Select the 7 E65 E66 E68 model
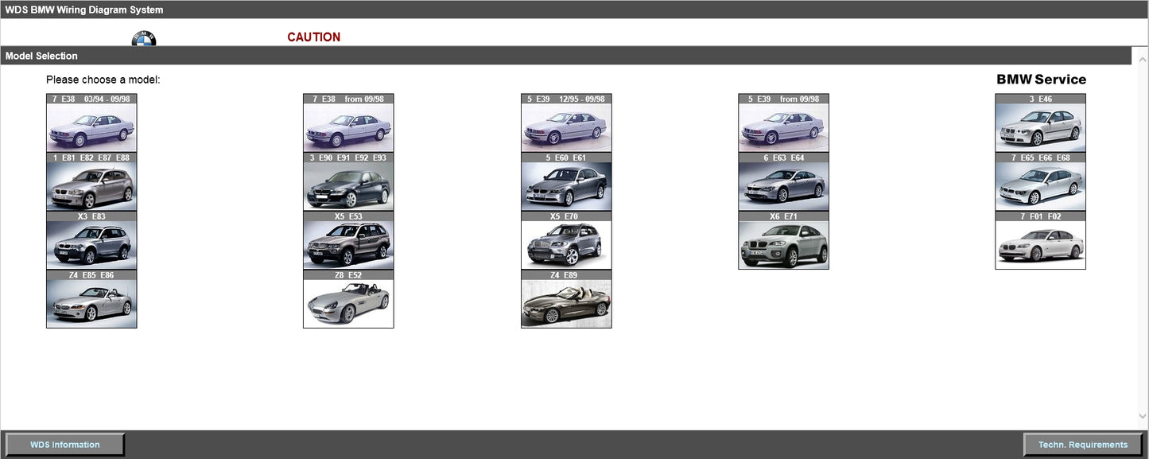1149x459 pixels. 1040,186
